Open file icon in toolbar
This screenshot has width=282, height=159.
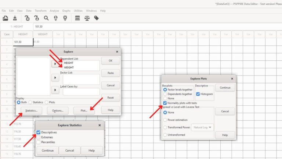[x=6, y=18]
